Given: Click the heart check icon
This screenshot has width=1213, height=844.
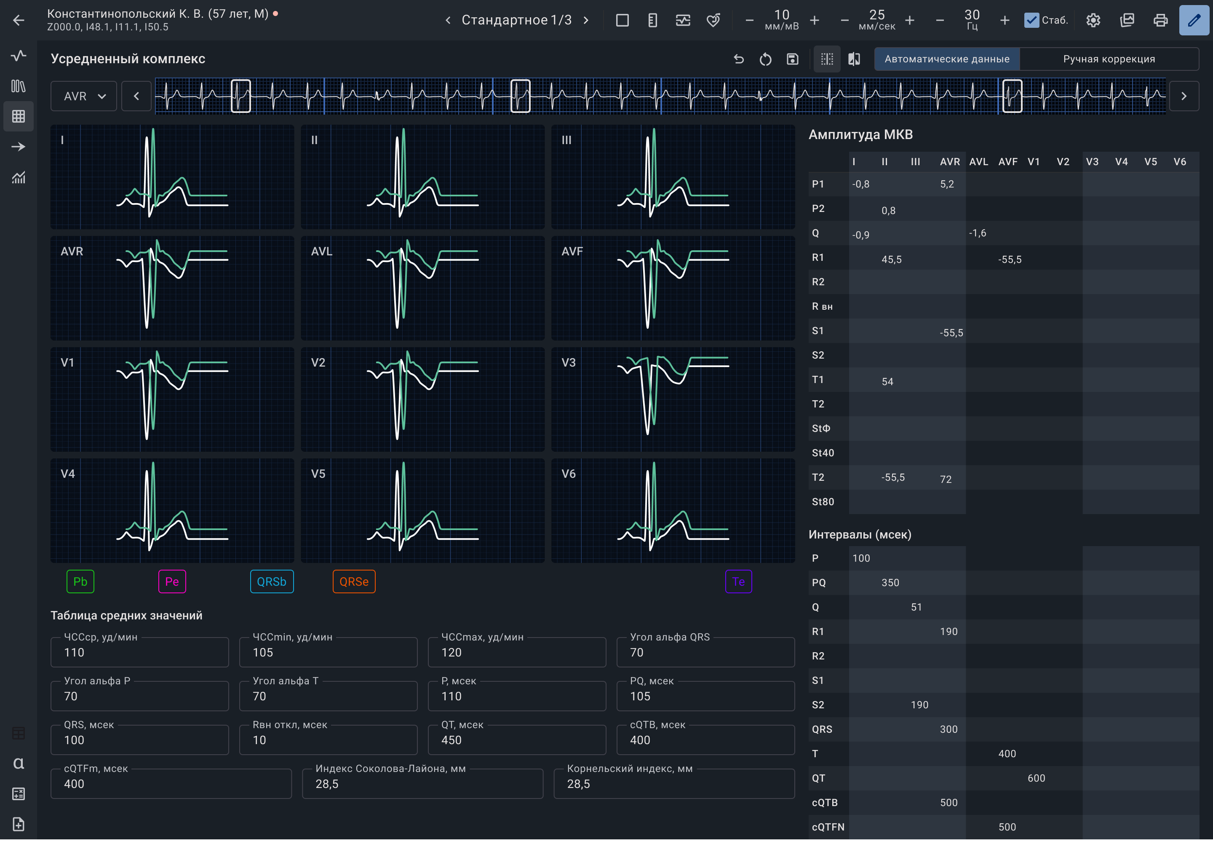Looking at the screenshot, I should (713, 20).
